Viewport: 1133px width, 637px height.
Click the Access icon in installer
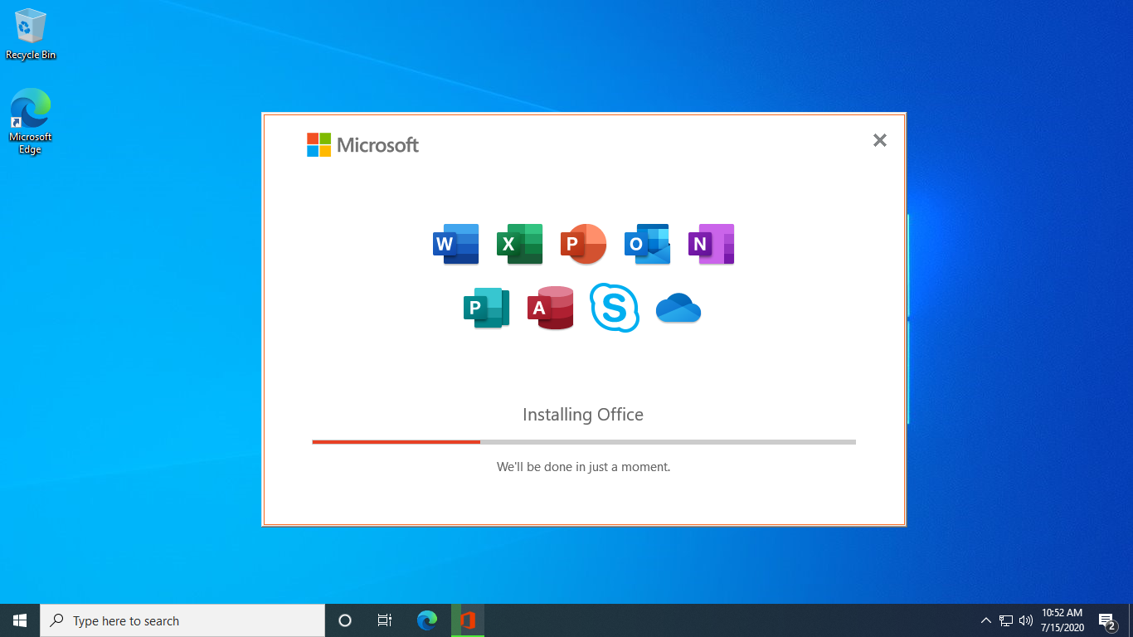(551, 308)
